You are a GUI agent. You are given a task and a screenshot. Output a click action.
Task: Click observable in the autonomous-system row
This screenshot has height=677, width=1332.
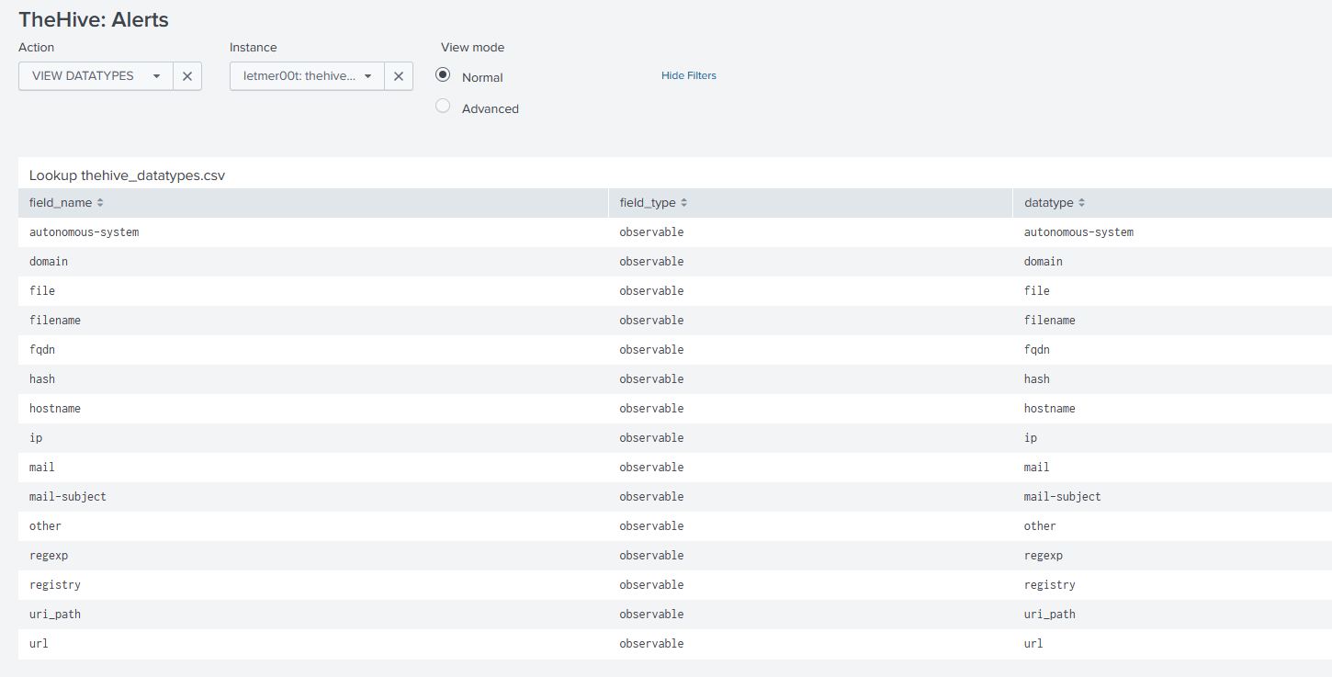click(x=652, y=232)
